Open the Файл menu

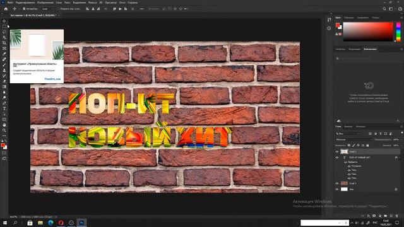pos(10,3)
